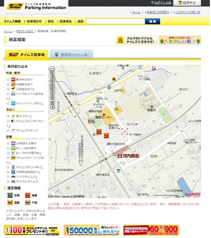Click the タイムズビジネスカード card icon
This screenshot has width=211, height=238.
13,121
